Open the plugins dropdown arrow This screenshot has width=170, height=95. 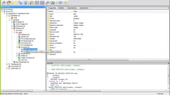point(56,3)
